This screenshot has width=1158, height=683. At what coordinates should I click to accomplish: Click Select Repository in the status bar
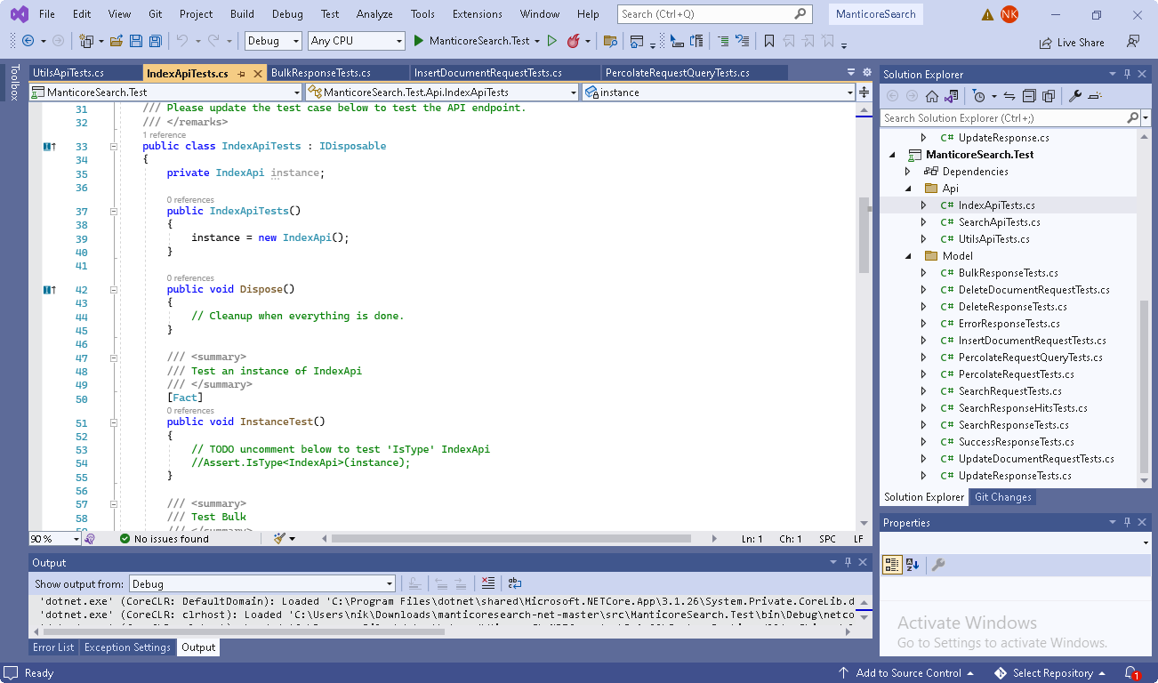(1056, 673)
